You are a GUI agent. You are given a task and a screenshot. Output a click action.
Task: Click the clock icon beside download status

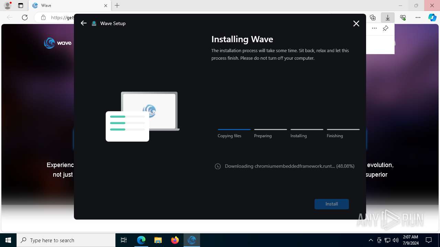[218, 166]
